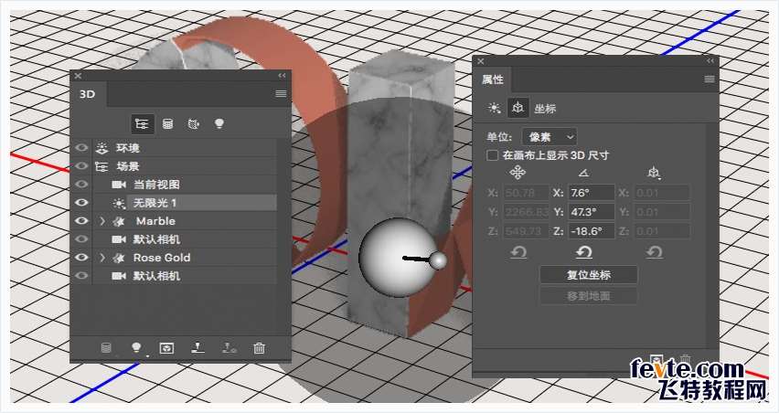Click cancel print icon in 3D panel
Viewport: 779px width, 413px height.
(x=229, y=348)
